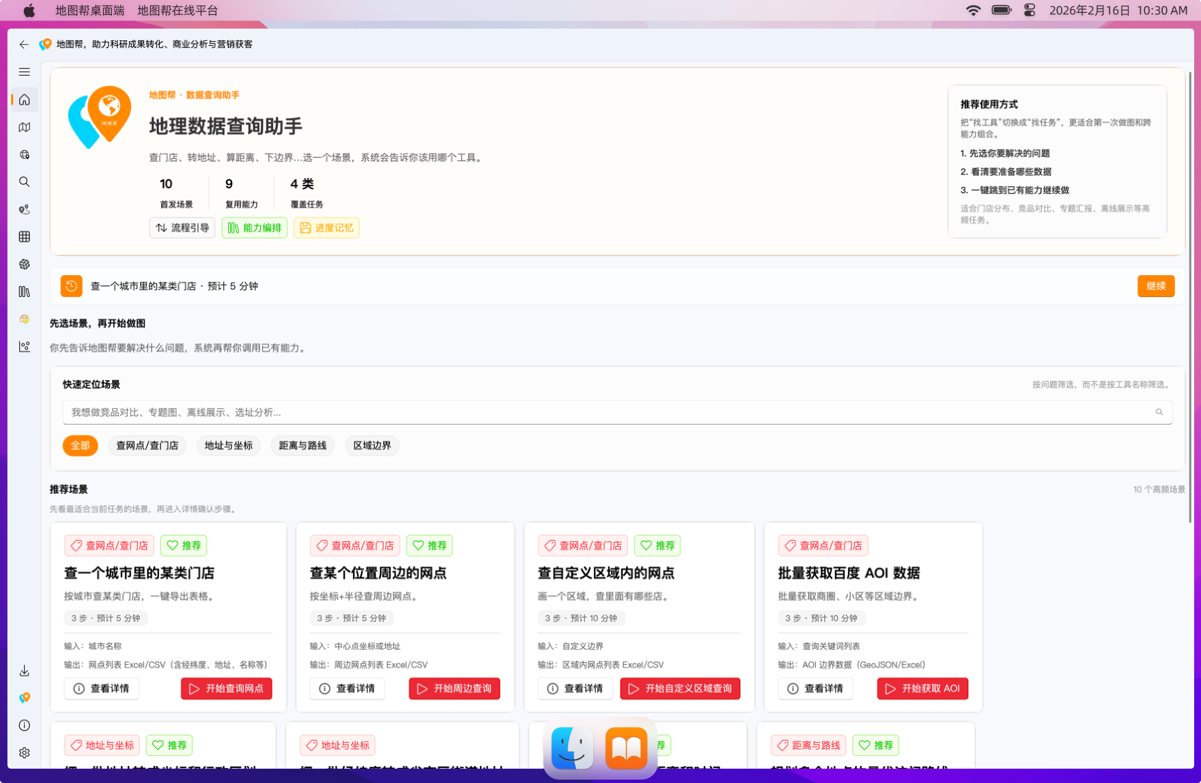Click the search magnifier in sidebar
1201x783 pixels.
[25, 182]
